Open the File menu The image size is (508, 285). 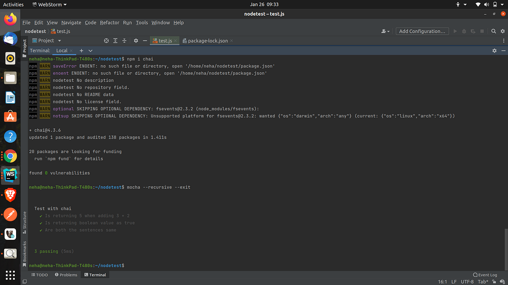pos(26,22)
